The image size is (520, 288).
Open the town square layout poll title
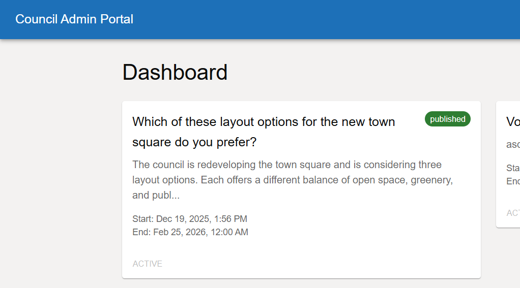tap(263, 132)
